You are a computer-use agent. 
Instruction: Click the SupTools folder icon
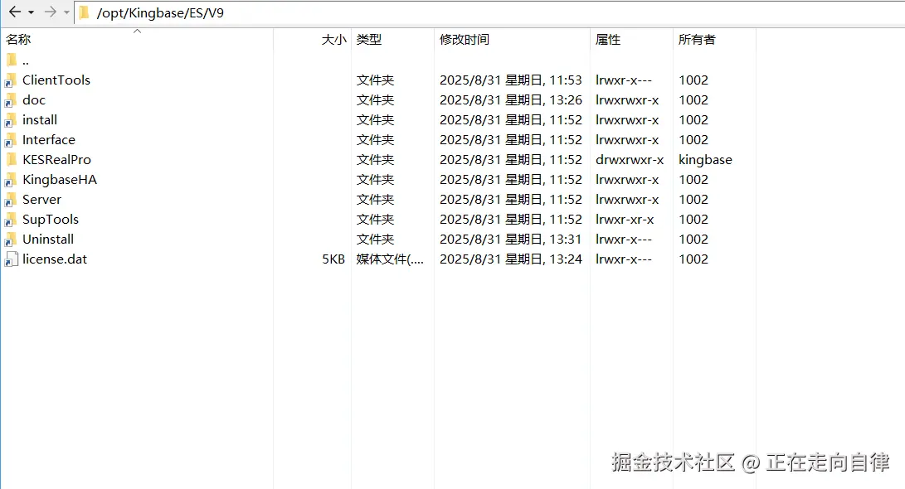(11, 220)
